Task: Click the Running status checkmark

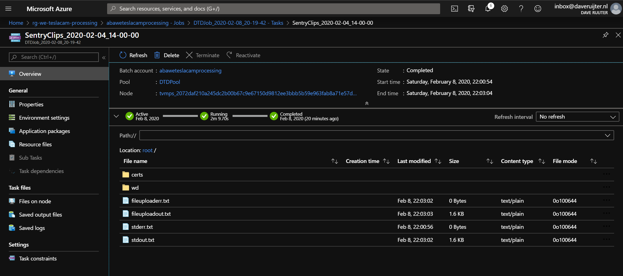Action: coord(204,116)
